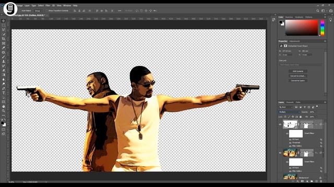Hide the top smart object layer
The width and height of the screenshot is (334, 187).
280,125
